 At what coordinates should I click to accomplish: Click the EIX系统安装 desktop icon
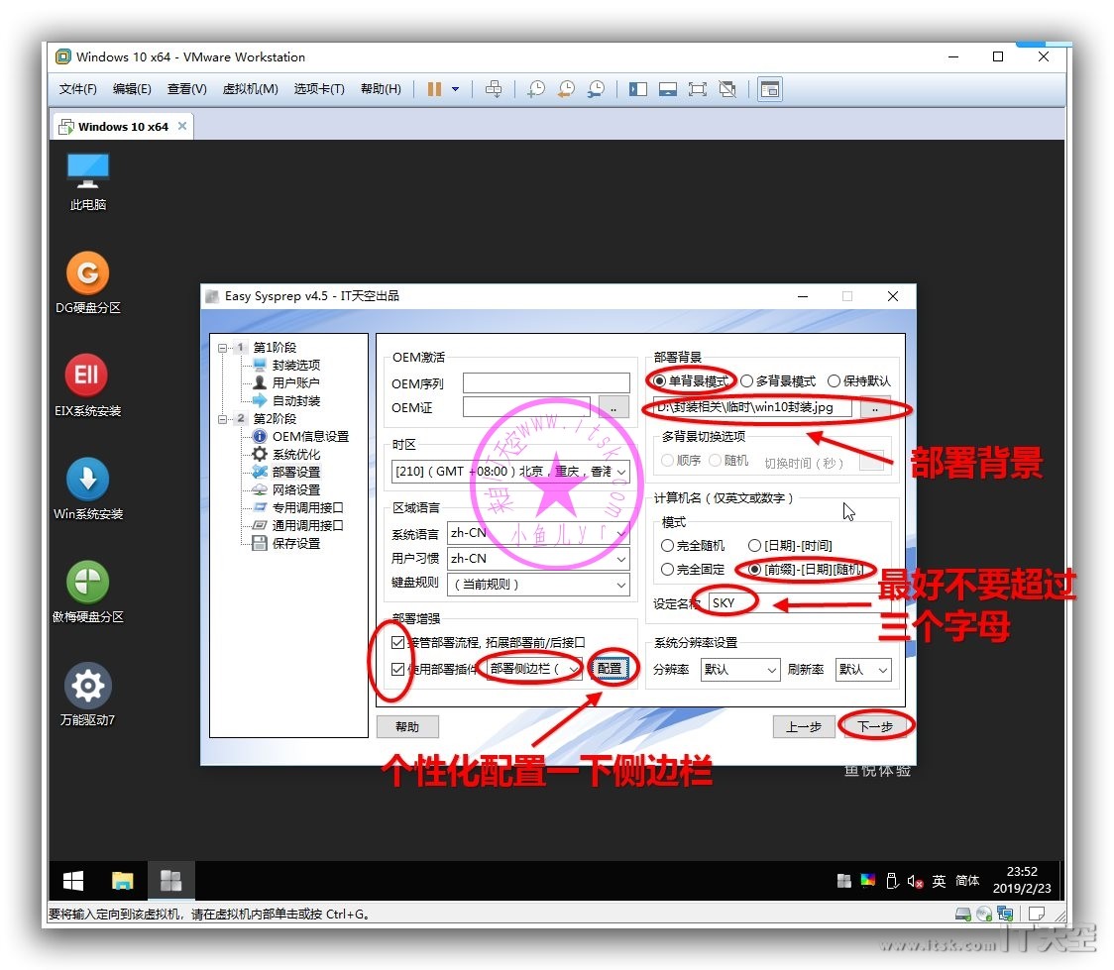point(87,385)
